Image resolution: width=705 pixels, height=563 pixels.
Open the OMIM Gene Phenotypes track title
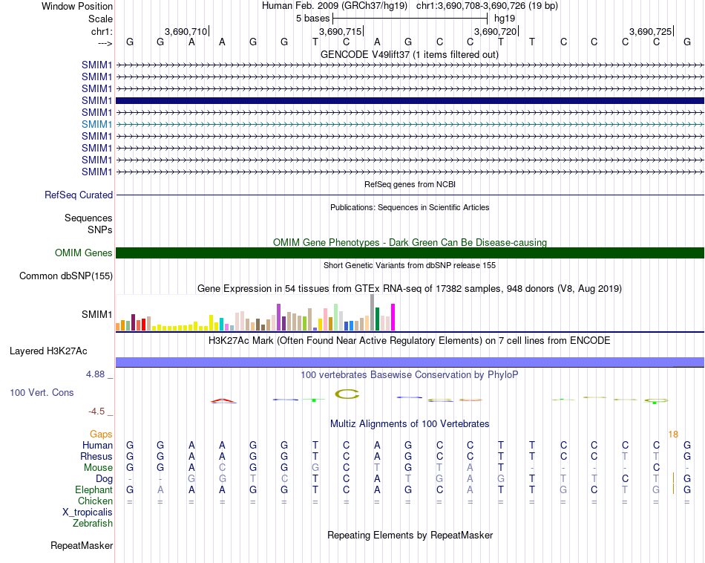[x=410, y=243]
